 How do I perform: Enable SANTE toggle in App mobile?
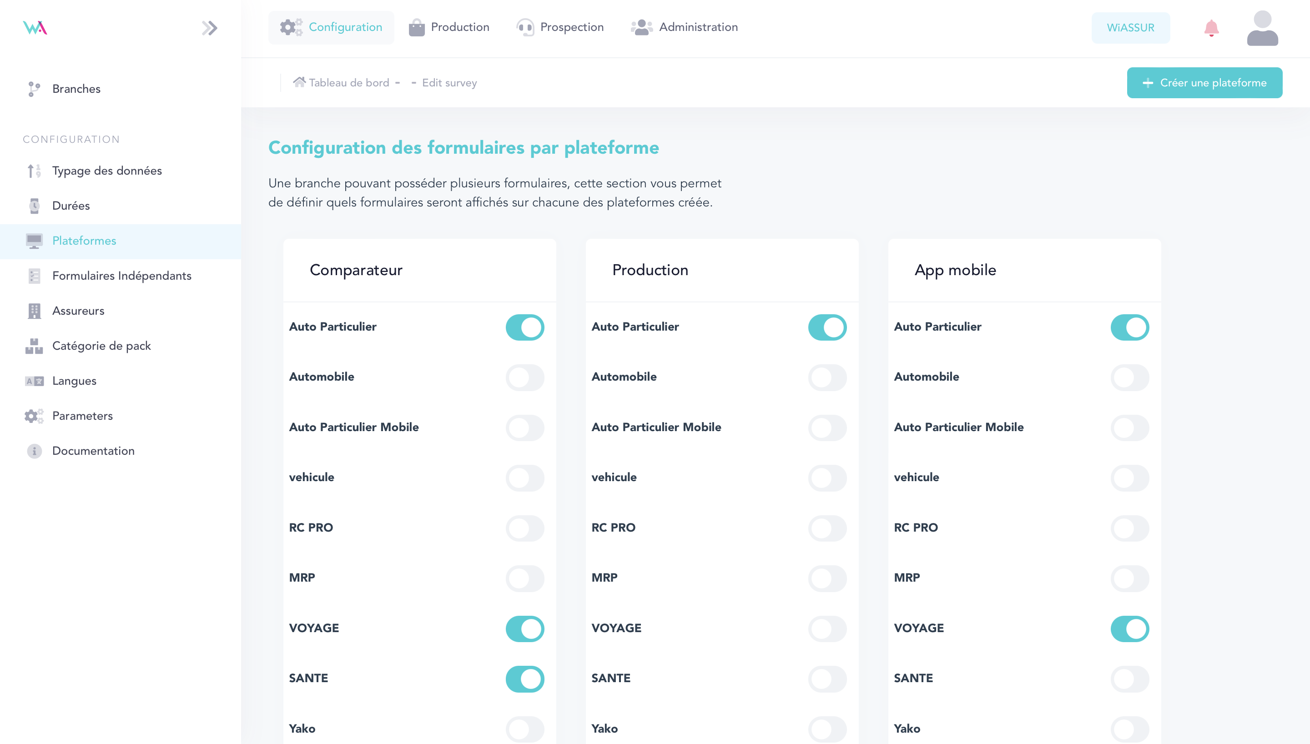coord(1129,679)
